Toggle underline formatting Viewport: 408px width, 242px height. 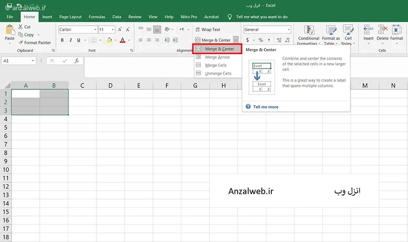[79, 40]
